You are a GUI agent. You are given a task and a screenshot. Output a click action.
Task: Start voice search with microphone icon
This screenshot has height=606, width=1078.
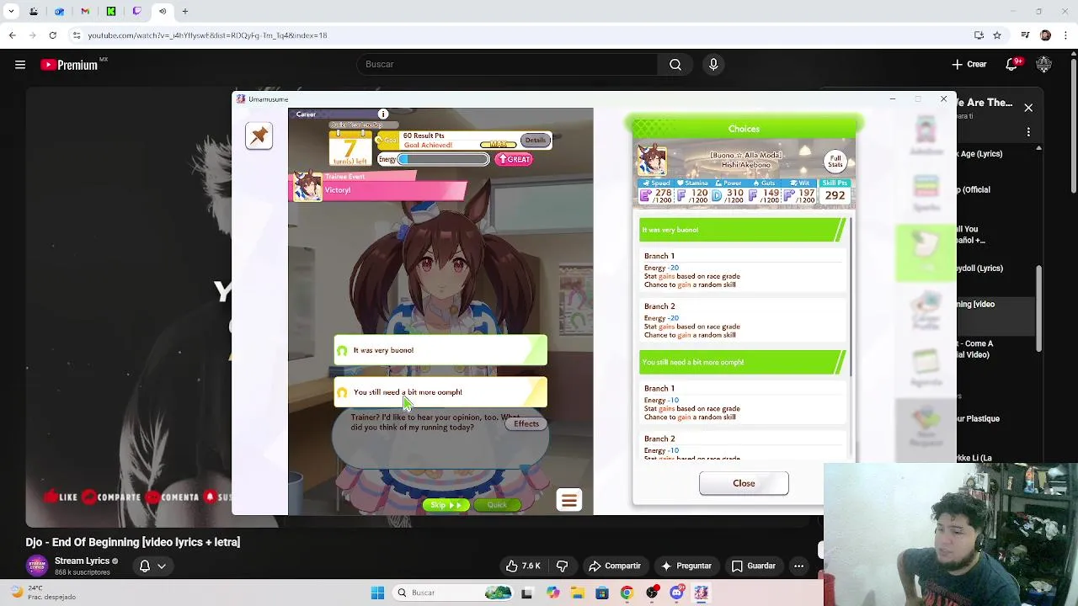click(713, 65)
